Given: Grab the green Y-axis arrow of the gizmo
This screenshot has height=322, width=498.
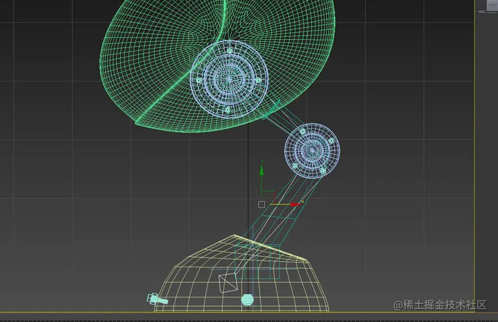Looking at the screenshot, I should pos(261,171).
